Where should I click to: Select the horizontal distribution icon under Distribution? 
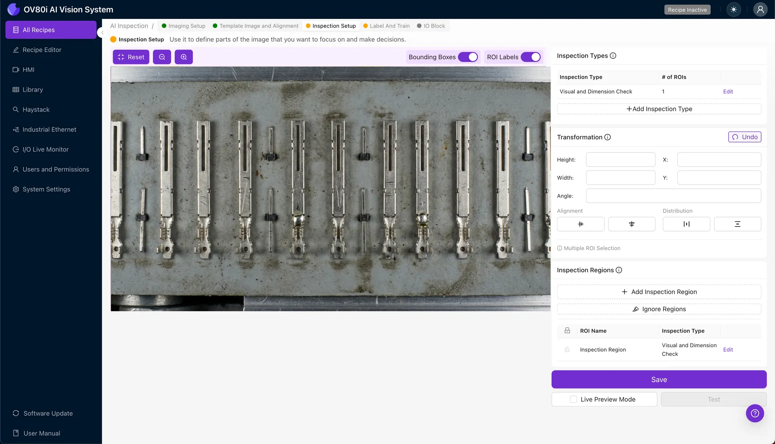(x=686, y=224)
